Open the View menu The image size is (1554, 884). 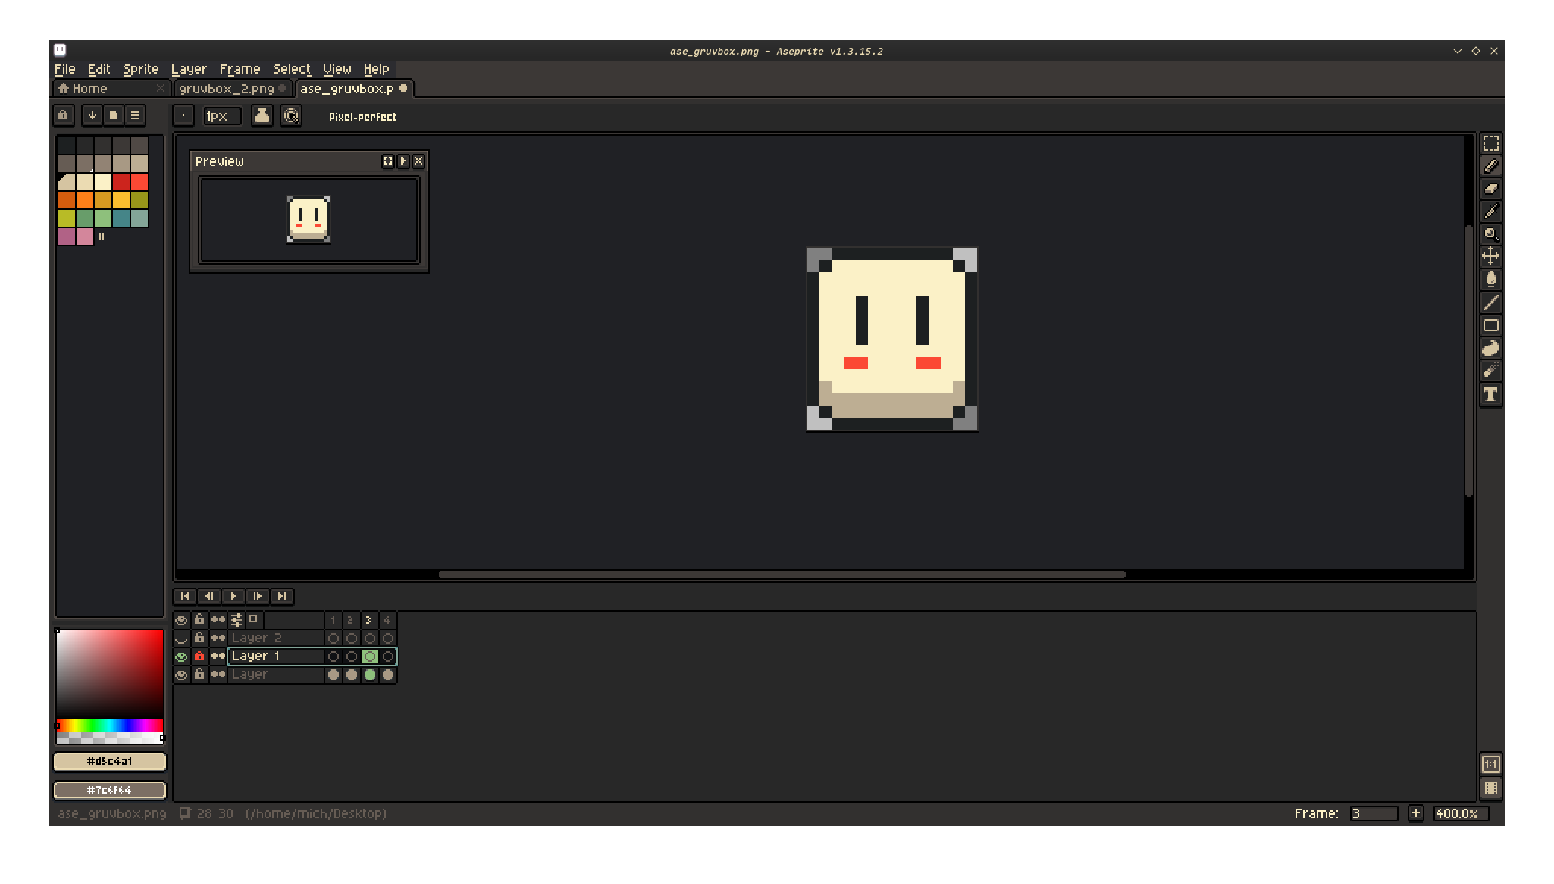tap(337, 69)
